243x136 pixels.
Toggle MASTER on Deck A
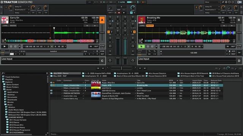[13, 26]
